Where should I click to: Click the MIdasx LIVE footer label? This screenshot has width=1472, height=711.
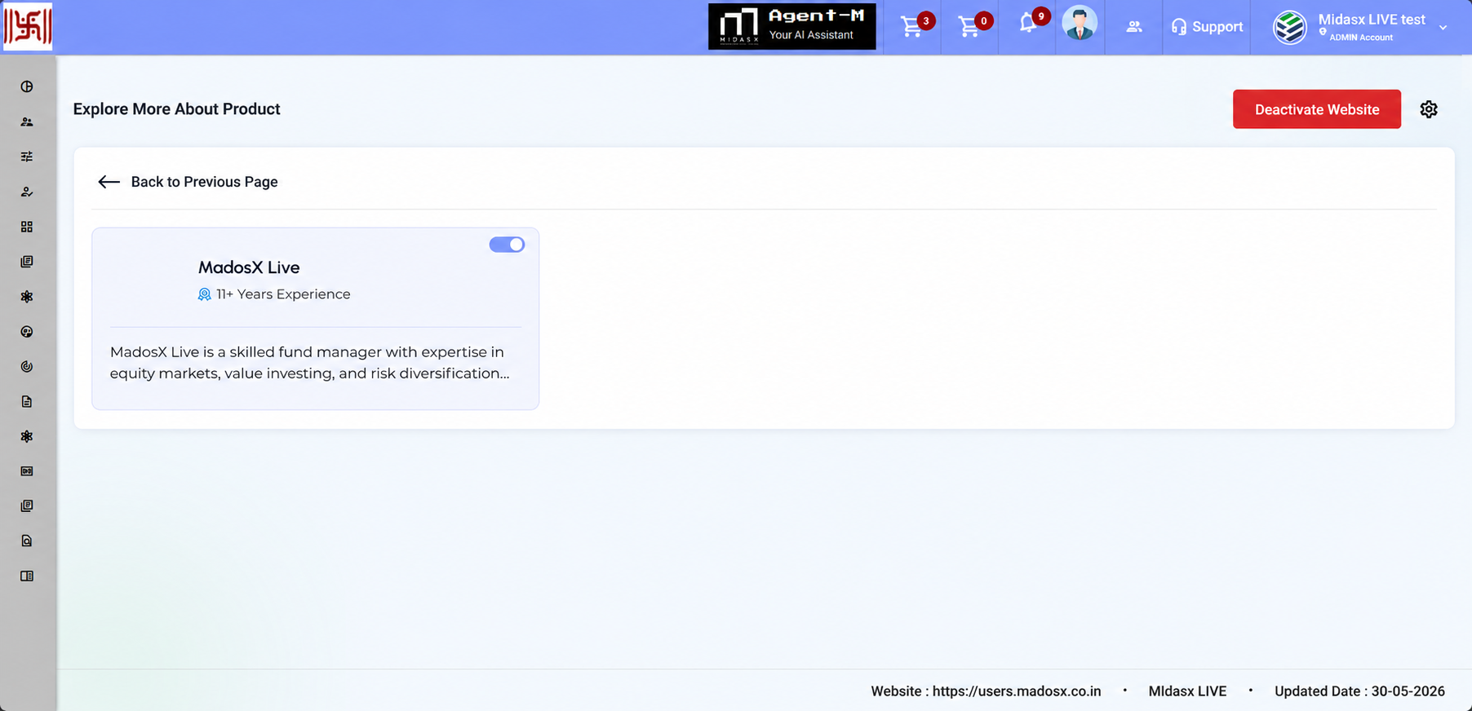[x=1187, y=691]
